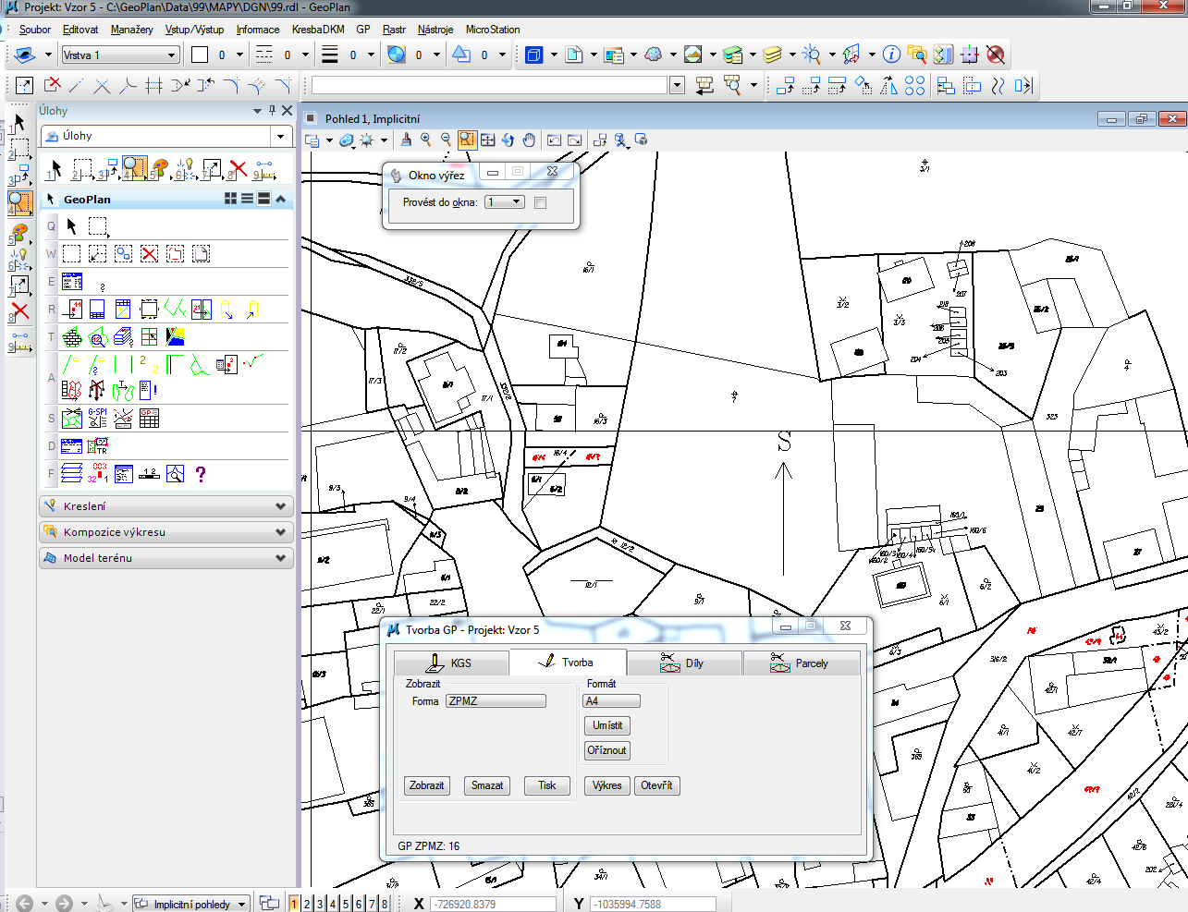Select the Pan View hand tool
Viewport: 1188px width, 912px height.
(x=528, y=140)
